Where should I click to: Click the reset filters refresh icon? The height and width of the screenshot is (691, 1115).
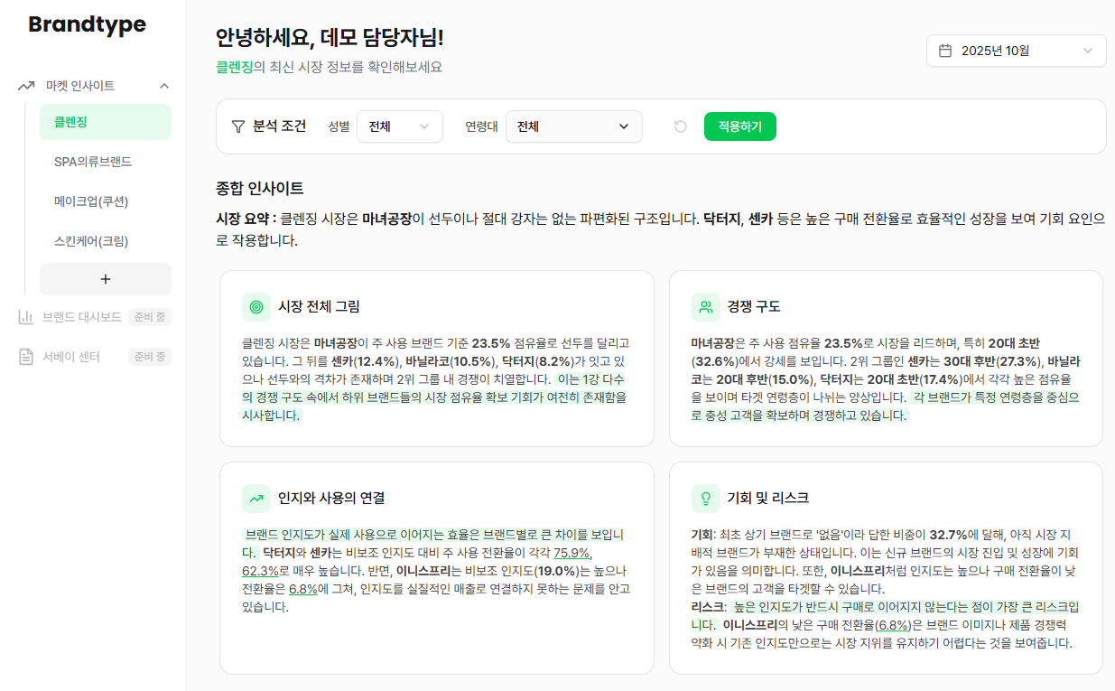click(x=681, y=126)
